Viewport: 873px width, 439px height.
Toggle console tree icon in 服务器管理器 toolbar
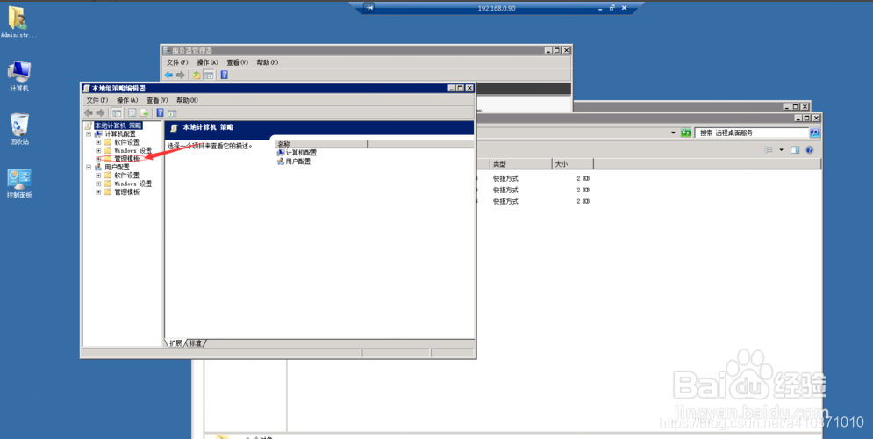pos(209,75)
